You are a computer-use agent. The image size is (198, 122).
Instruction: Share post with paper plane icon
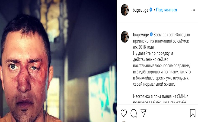[143, 113]
